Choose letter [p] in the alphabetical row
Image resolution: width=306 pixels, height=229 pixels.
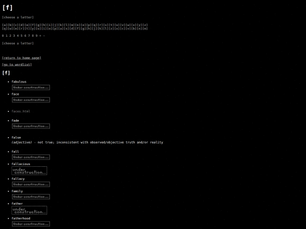point(89,25)
